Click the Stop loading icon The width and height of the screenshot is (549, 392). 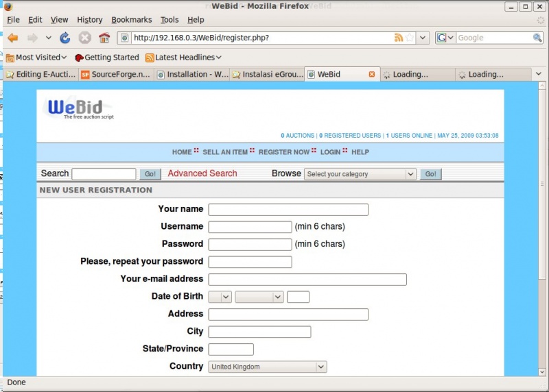(x=84, y=38)
